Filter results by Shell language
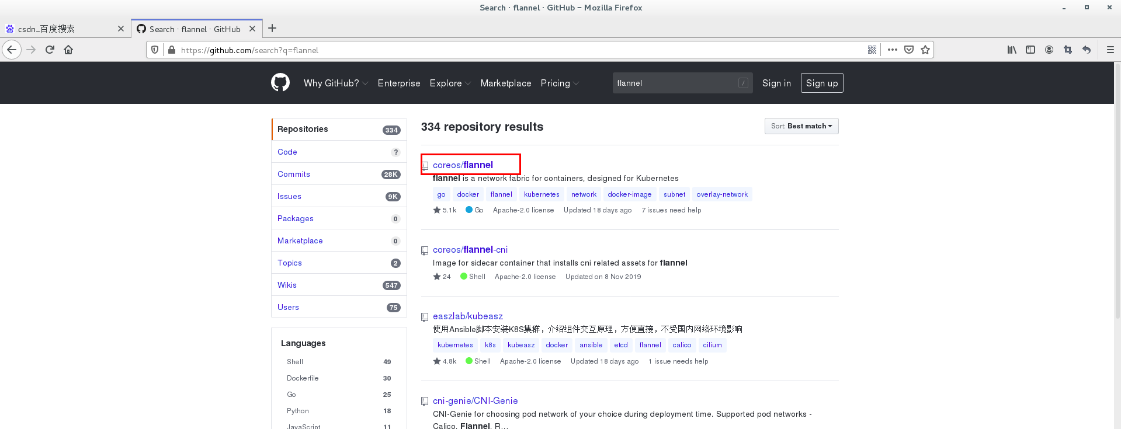1121x429 pixels. click(x=339, y=362)
